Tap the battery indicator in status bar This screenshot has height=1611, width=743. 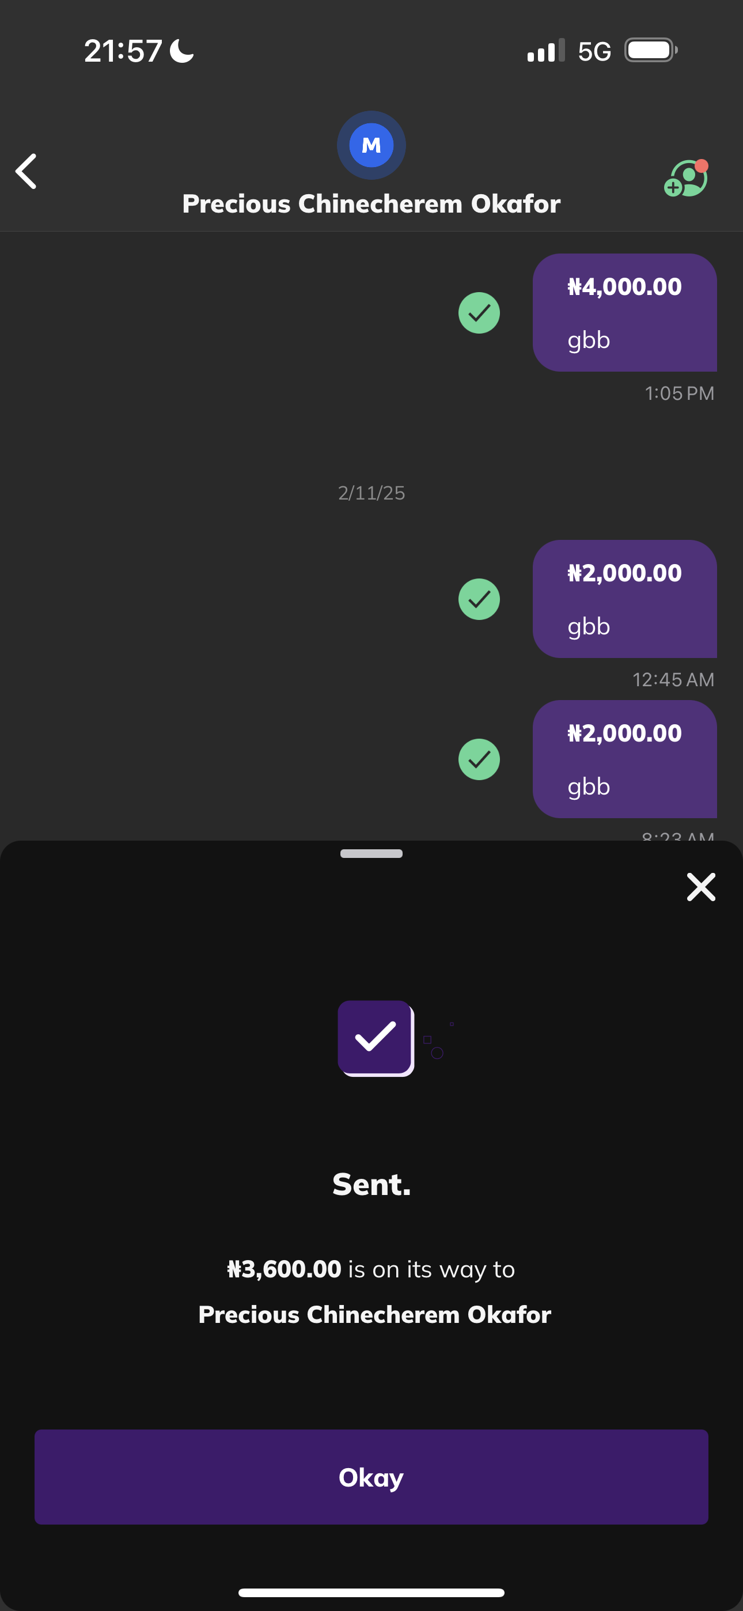coord(650,51)
